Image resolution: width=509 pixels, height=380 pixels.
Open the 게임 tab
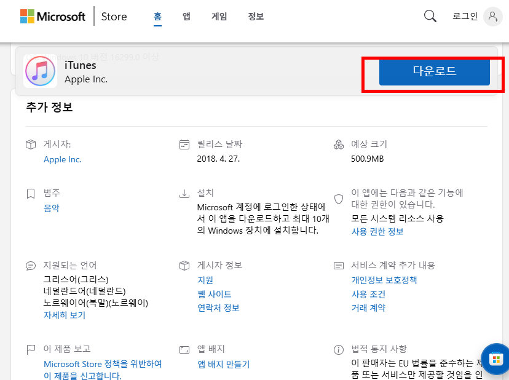coord(219,16)
